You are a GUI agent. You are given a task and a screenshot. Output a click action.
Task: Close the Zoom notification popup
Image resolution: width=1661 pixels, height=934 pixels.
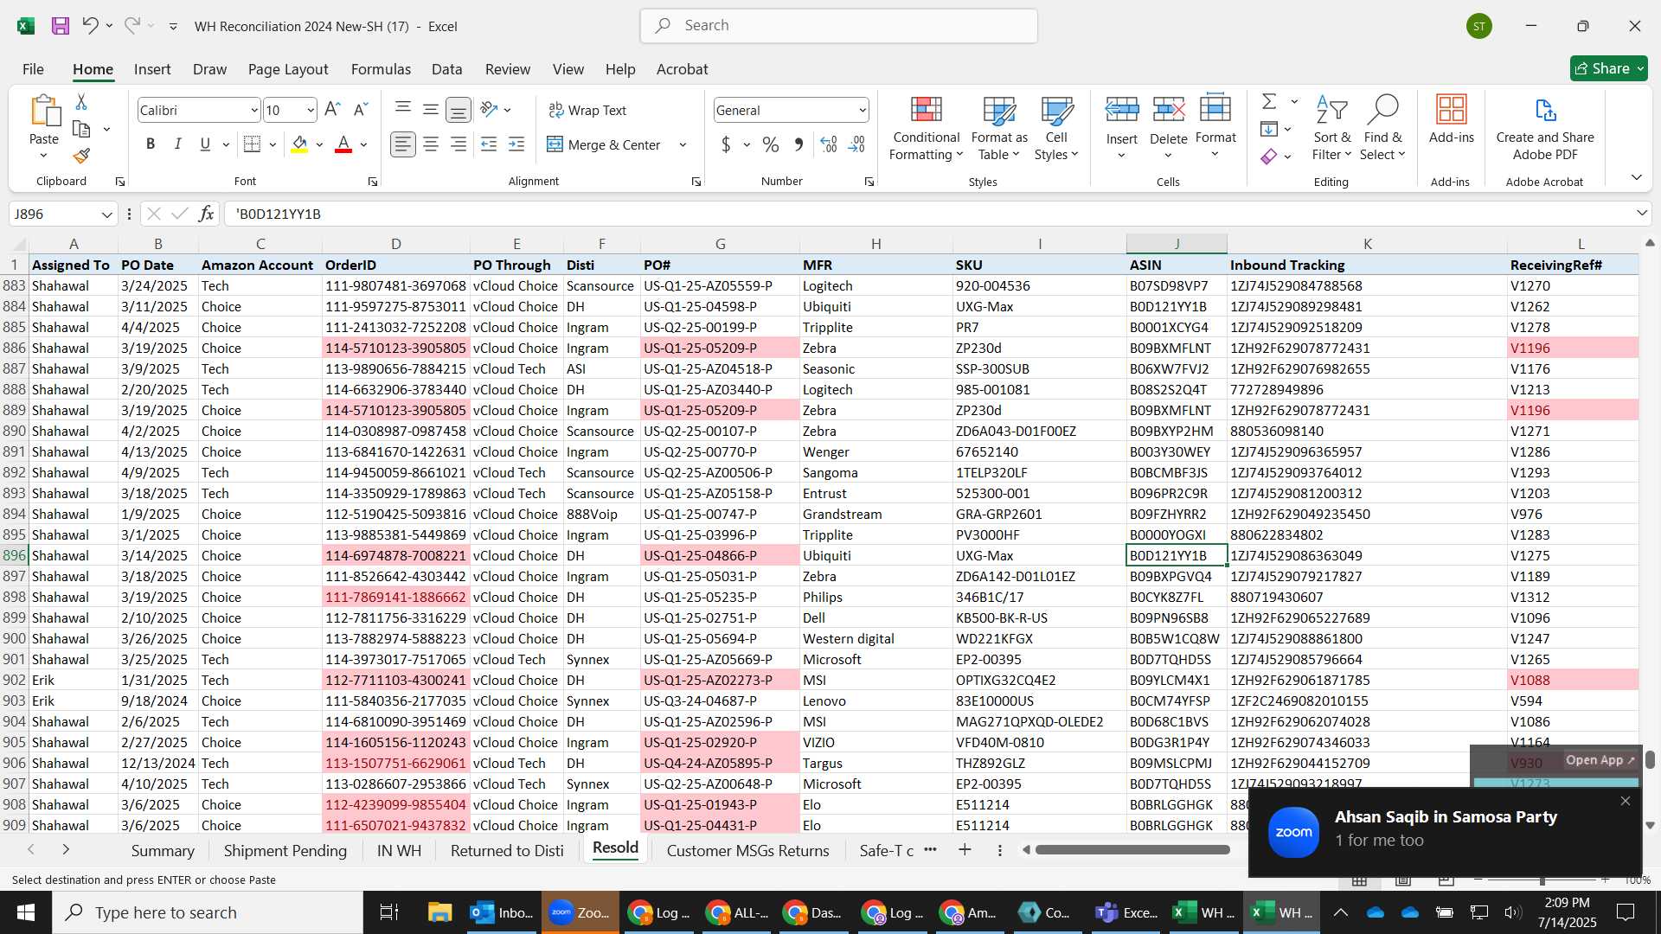[x=1625, y=801]
